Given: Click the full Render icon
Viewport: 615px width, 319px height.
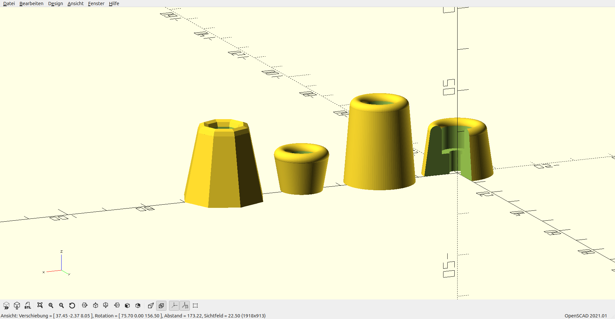Looking at the screenshot, I should (x=17, y=306).
